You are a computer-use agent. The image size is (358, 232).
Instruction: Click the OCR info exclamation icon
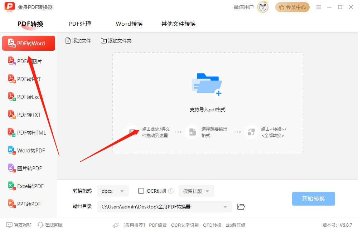point(171,191)
